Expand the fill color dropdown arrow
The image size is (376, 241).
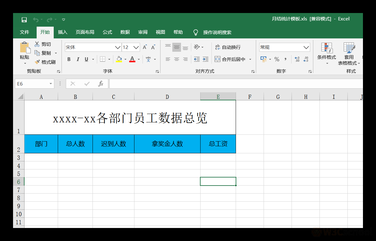(125, 59)
